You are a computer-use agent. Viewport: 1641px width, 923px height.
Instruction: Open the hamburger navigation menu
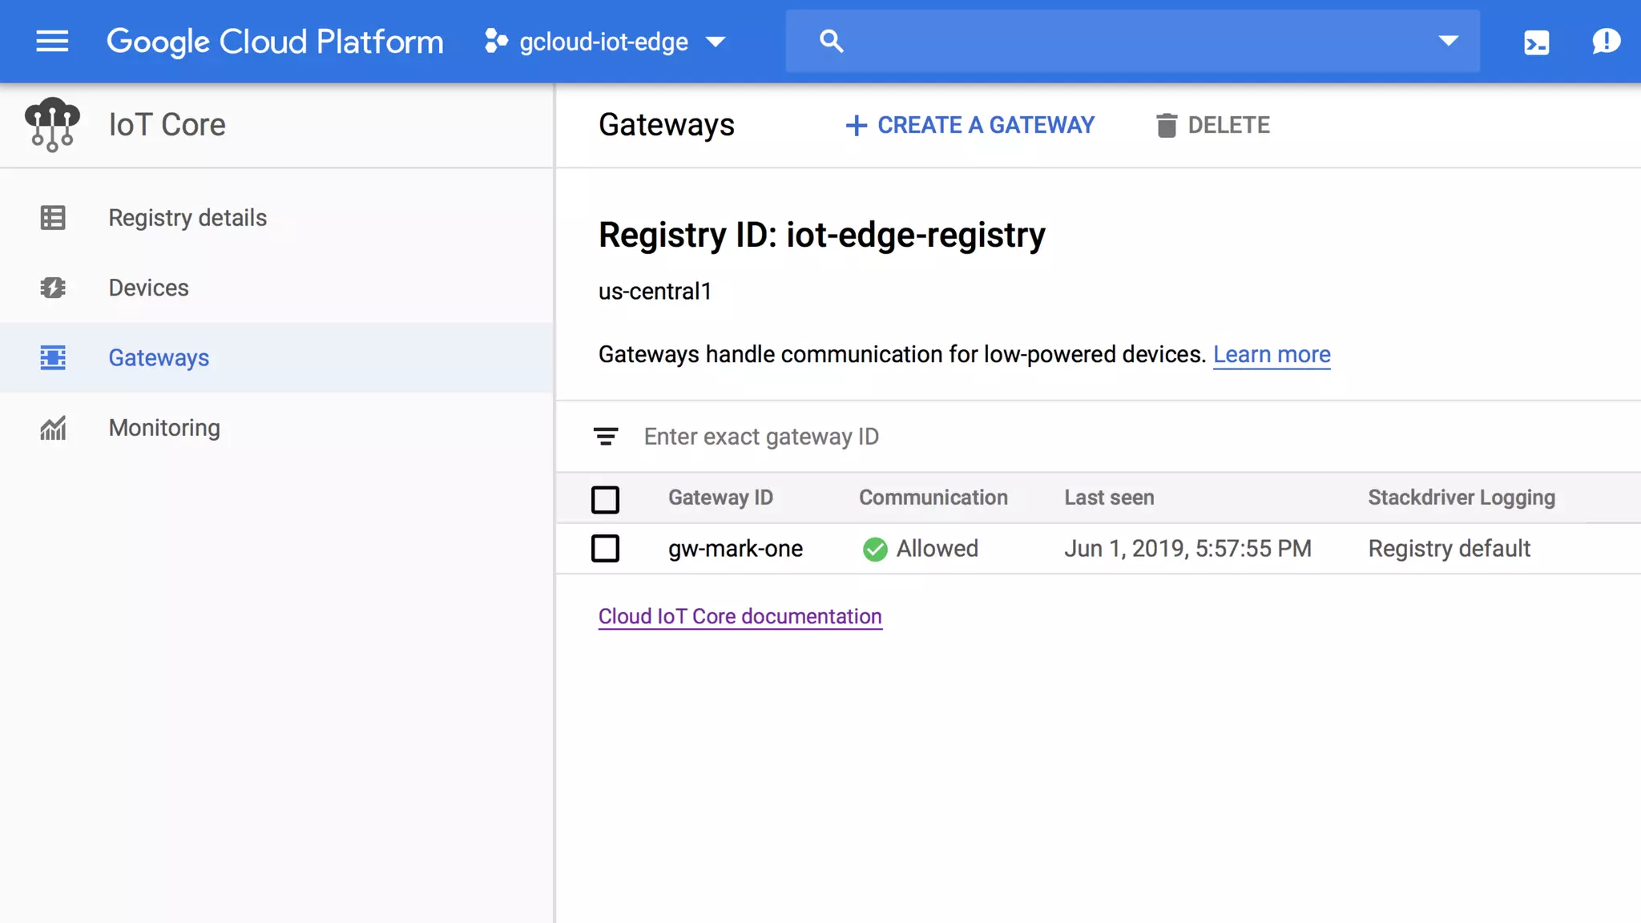point(52,41)
